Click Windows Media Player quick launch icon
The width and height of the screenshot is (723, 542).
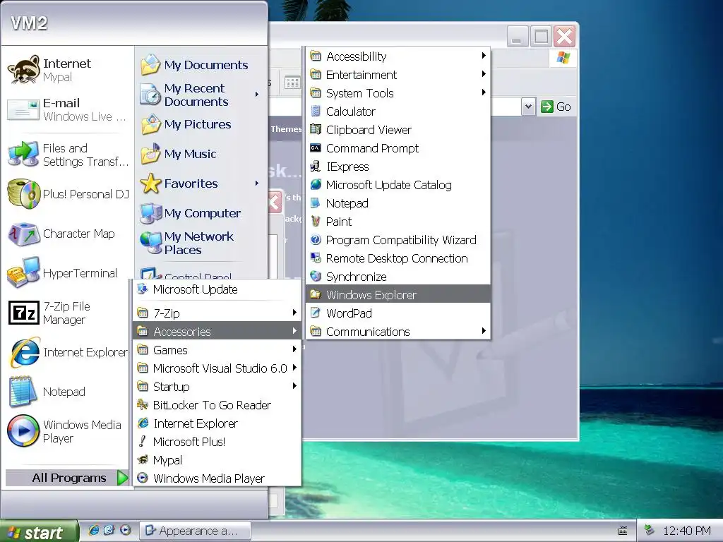[x=126, y=530]
